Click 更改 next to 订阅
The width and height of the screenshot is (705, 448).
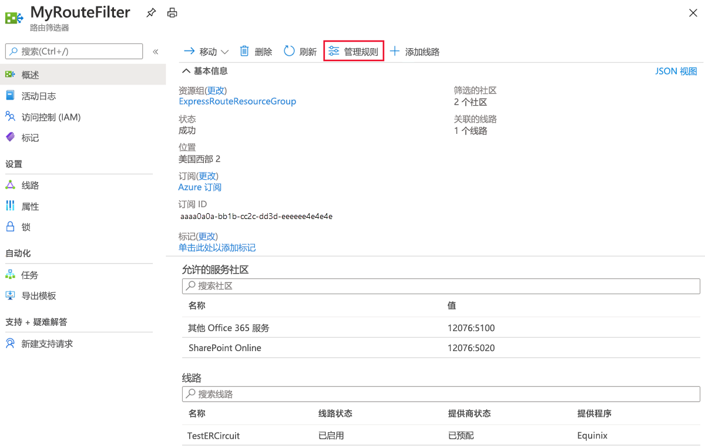(x=207, y=175)
